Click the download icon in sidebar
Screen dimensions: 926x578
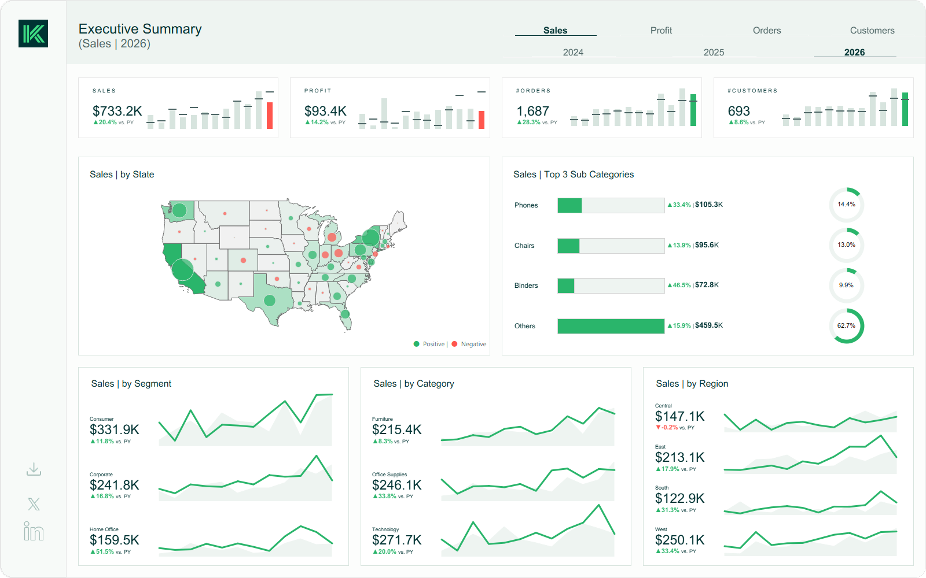point(34,469)
